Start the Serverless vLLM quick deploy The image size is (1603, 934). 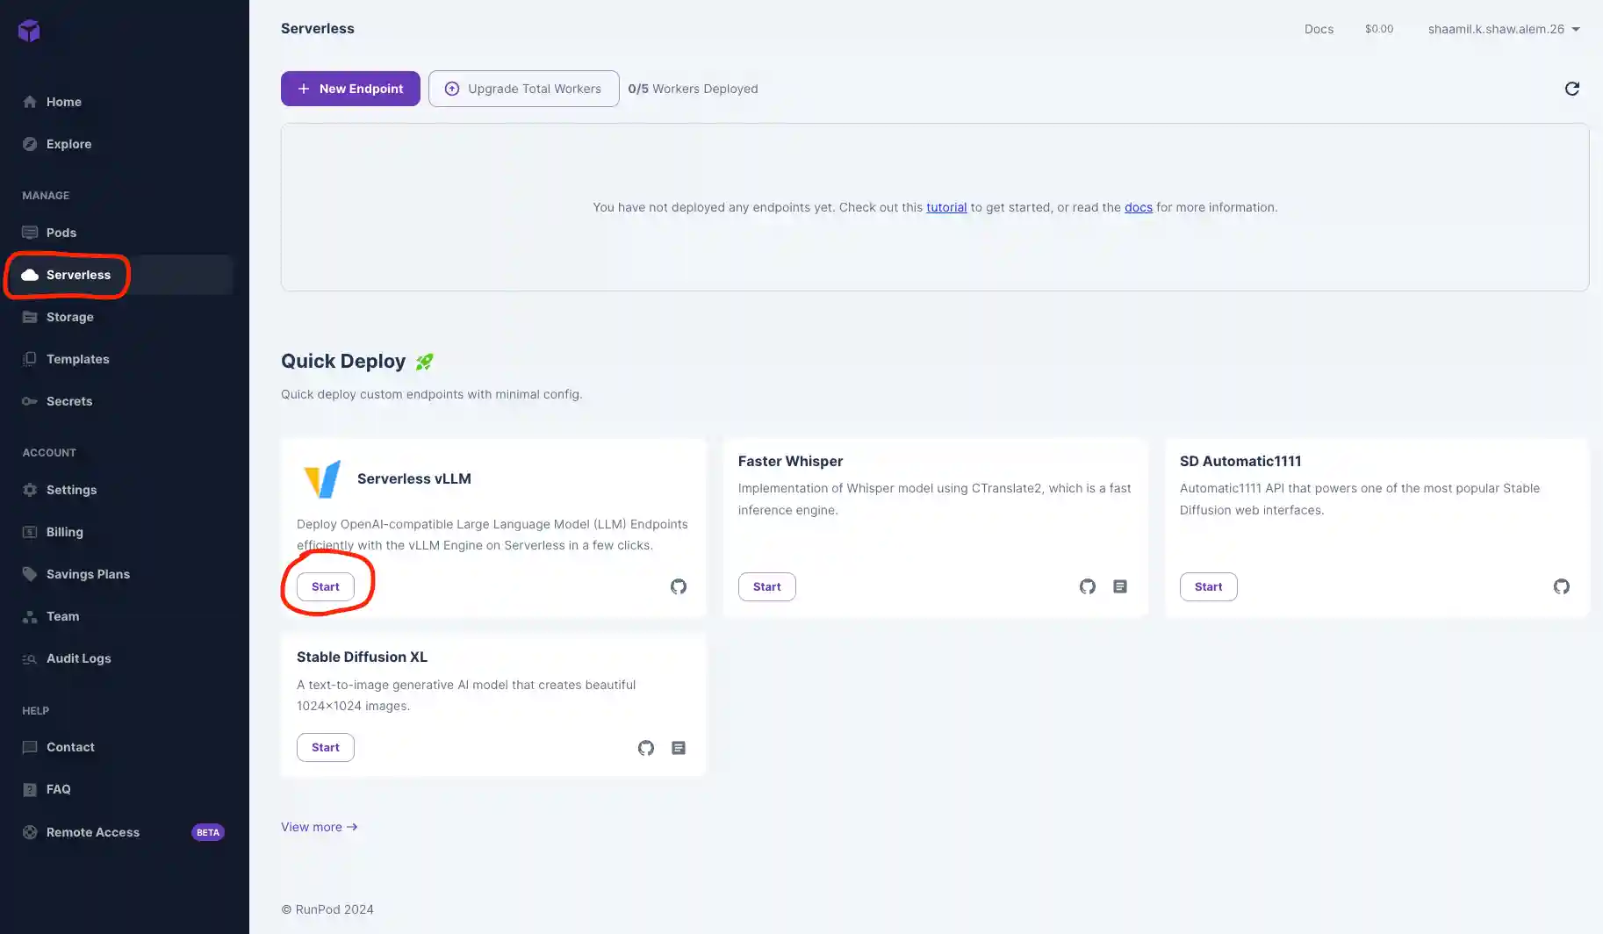pos(326,586)
